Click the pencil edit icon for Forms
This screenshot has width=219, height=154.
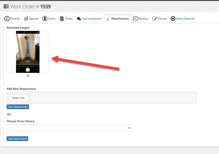(155, 19)
